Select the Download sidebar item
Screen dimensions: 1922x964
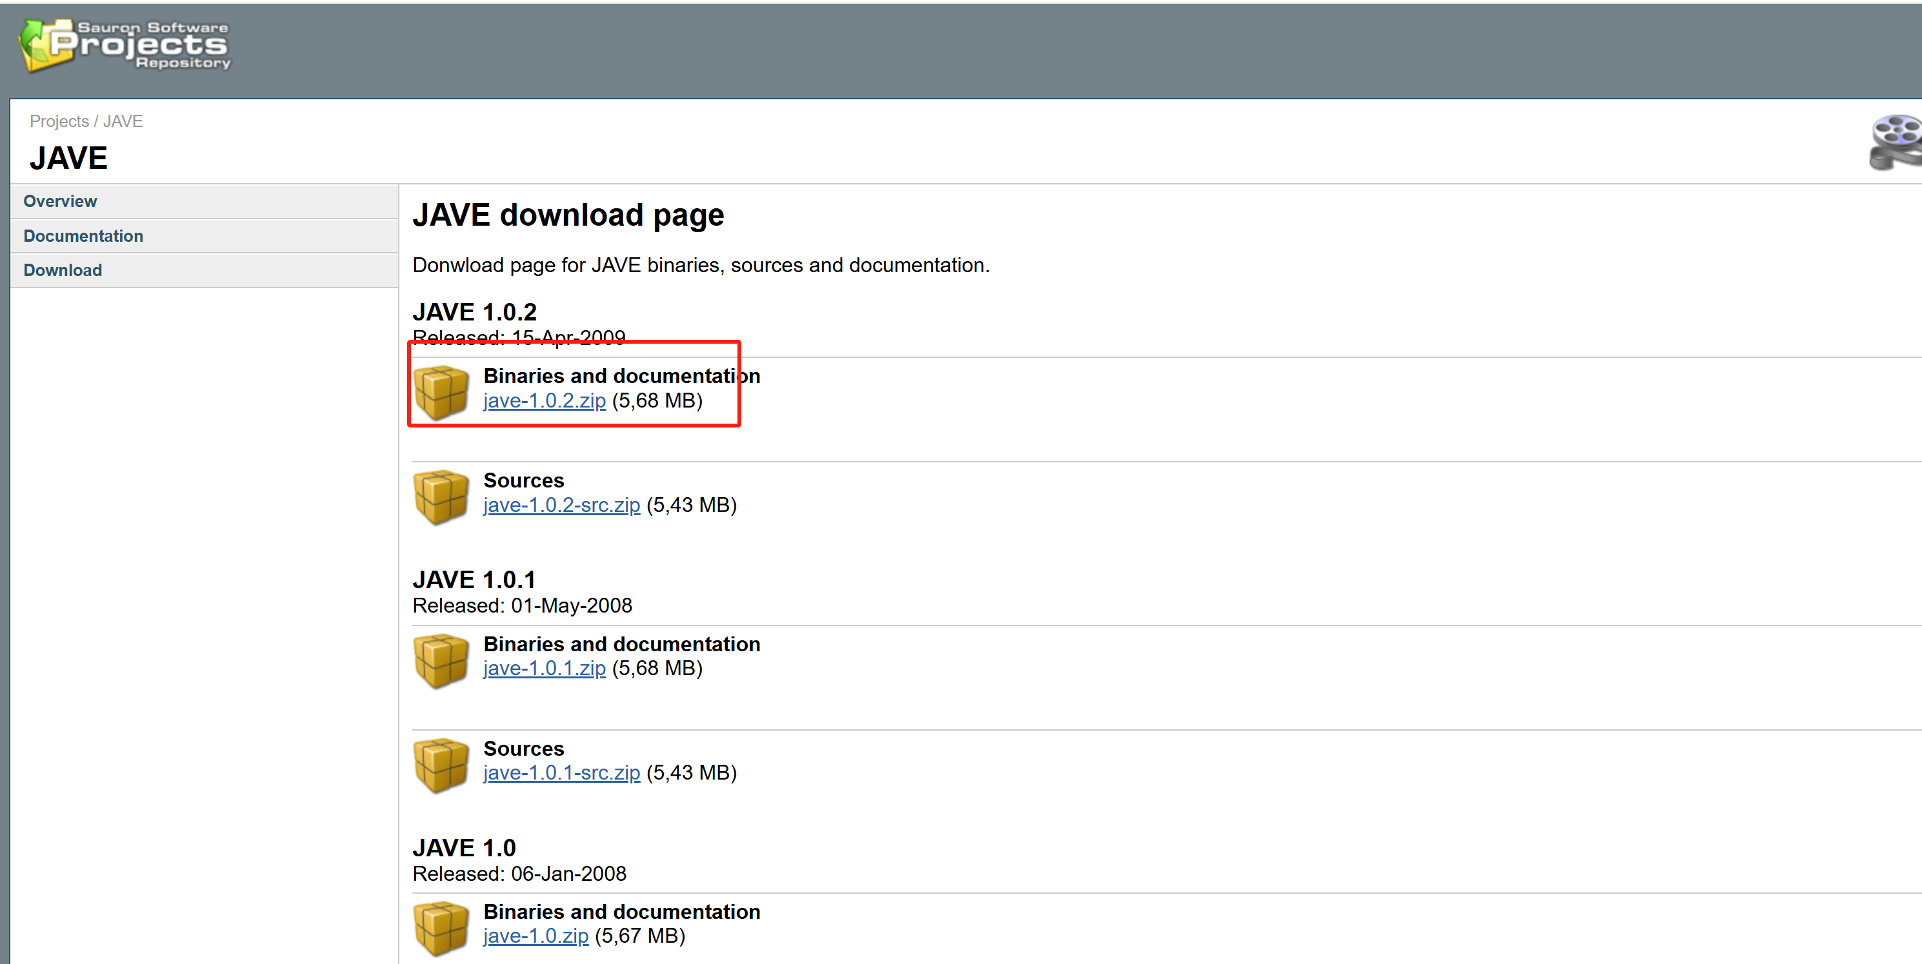click(63, 270)
